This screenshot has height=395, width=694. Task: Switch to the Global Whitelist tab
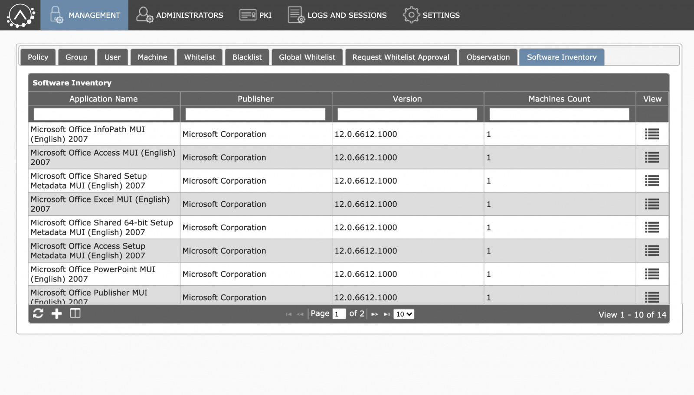(x=307, y=57)
